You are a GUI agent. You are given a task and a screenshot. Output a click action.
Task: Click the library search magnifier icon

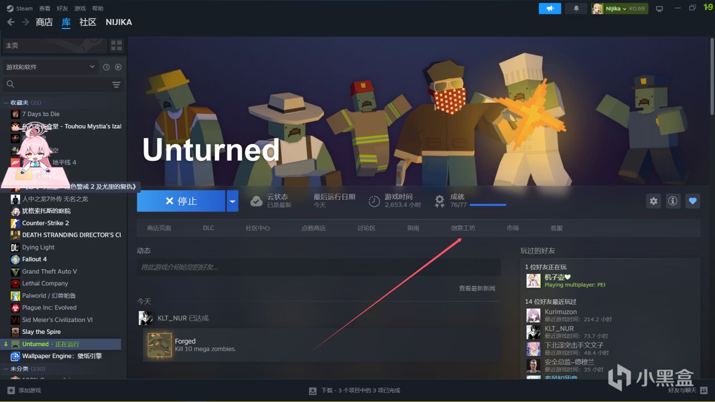pos(10,84)
